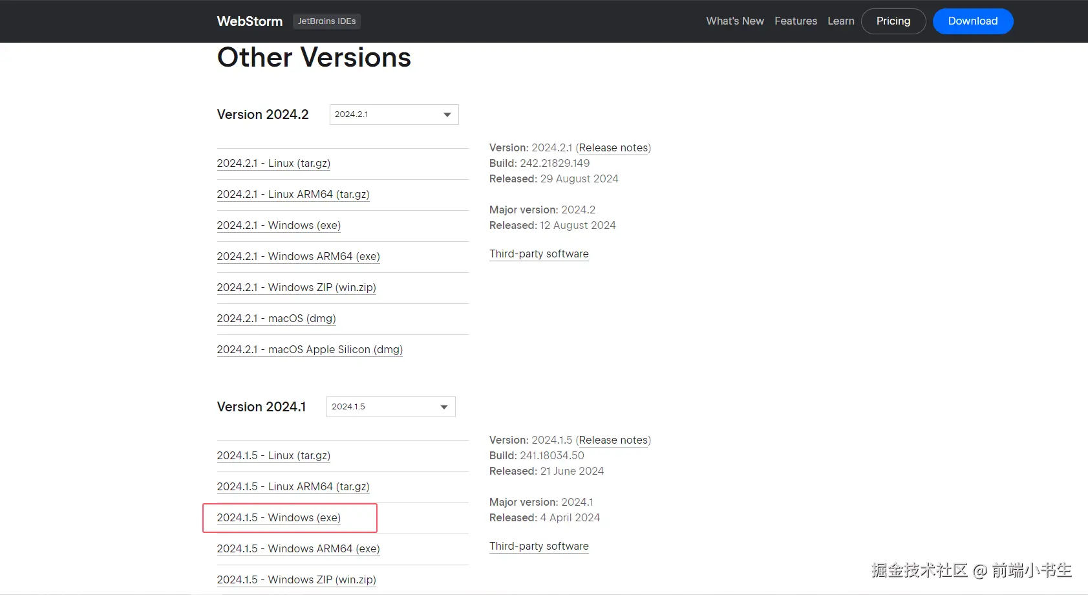Open Release notes for version 2024.1.5
The image size is (1088, 595).
point(613,440)
